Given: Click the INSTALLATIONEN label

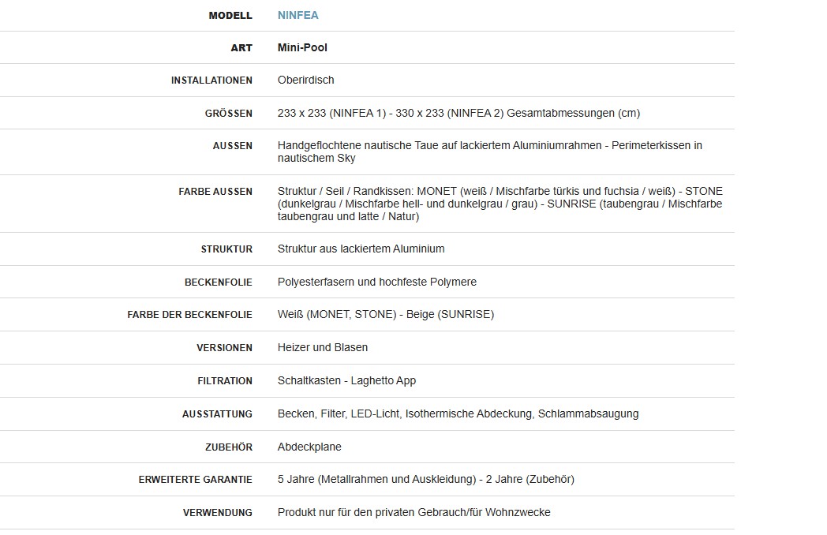Looking at the screenshot, I should tap(211, 80).
